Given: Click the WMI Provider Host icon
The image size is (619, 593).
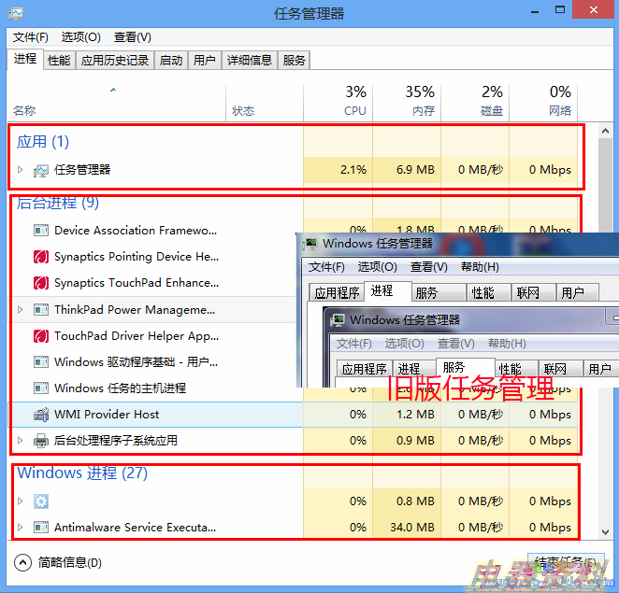Looking at the screenshot, I should click(40, 415).
